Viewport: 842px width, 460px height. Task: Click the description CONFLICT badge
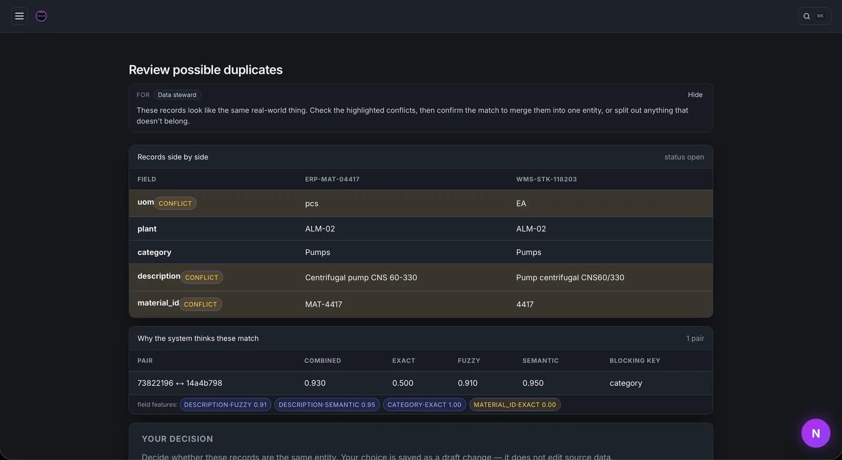pyautogui.click(x=202, y=277)
